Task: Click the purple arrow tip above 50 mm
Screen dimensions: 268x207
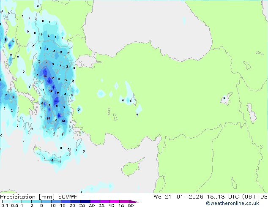Action: (134, 202)
